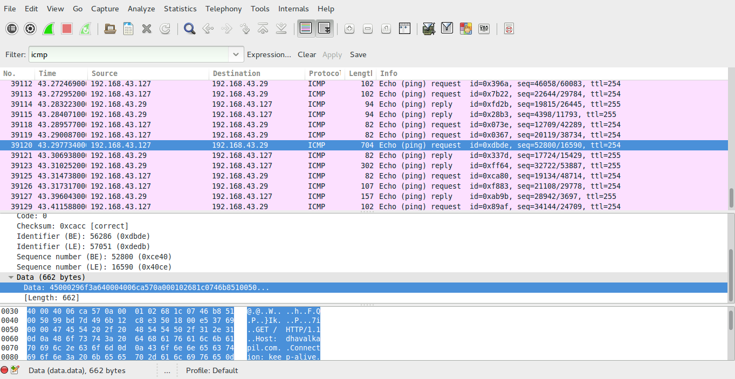
Task: Stop the running capture red square
Action: pos(67,29)
